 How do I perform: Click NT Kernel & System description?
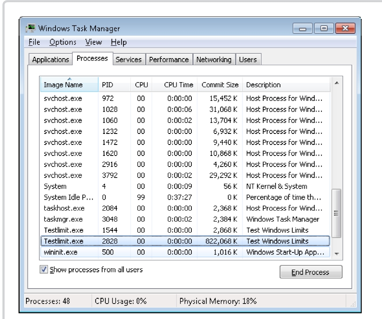(x=277, y=186)
